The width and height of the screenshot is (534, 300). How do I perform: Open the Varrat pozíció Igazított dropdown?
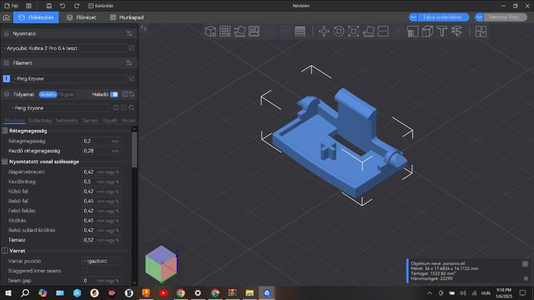click(x=101, y=261)
